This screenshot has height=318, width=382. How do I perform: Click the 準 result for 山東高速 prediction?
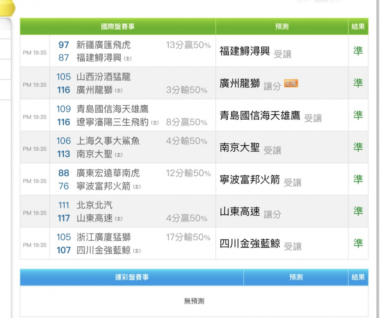358,211
